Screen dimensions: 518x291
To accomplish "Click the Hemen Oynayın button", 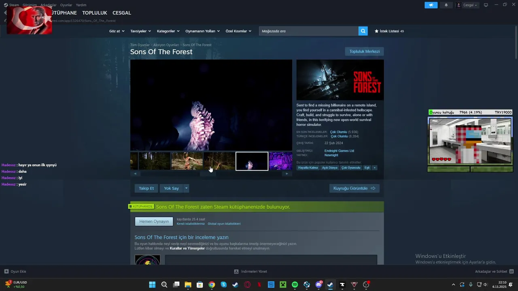I will pyautogui.click(x=154, y=221).
